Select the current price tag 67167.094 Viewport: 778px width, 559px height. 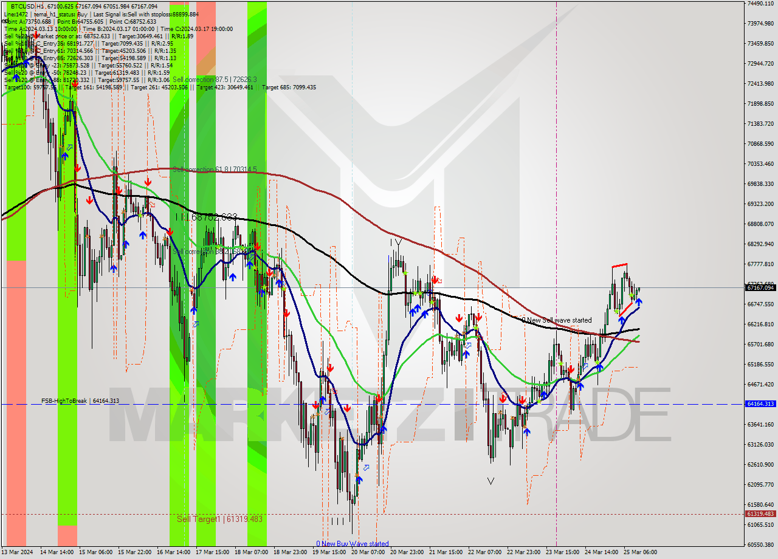coord(760,288)
